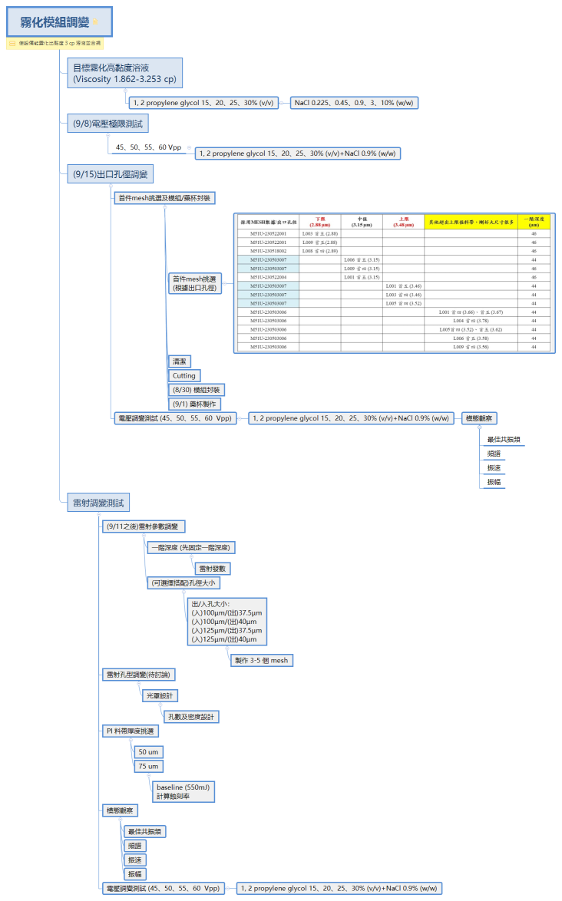The width and height of the screenshot is (562, 901).
Task: Select the 75 um thickness node
Action: [x=149, y=766]
